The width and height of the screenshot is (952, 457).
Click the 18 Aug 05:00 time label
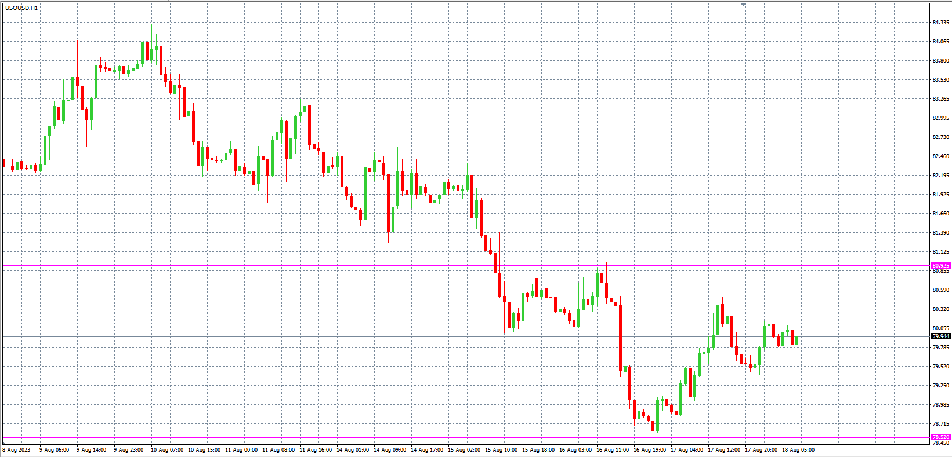tap(798, 450)
